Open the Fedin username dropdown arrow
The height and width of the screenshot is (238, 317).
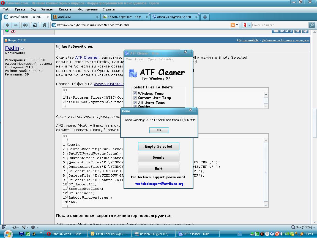(22, 49)
